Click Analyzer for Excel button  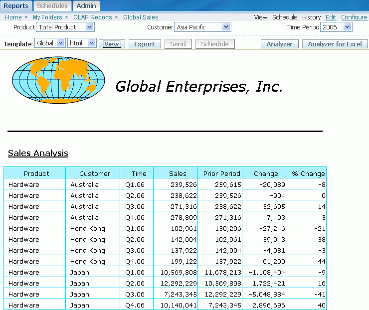[335, 44]
